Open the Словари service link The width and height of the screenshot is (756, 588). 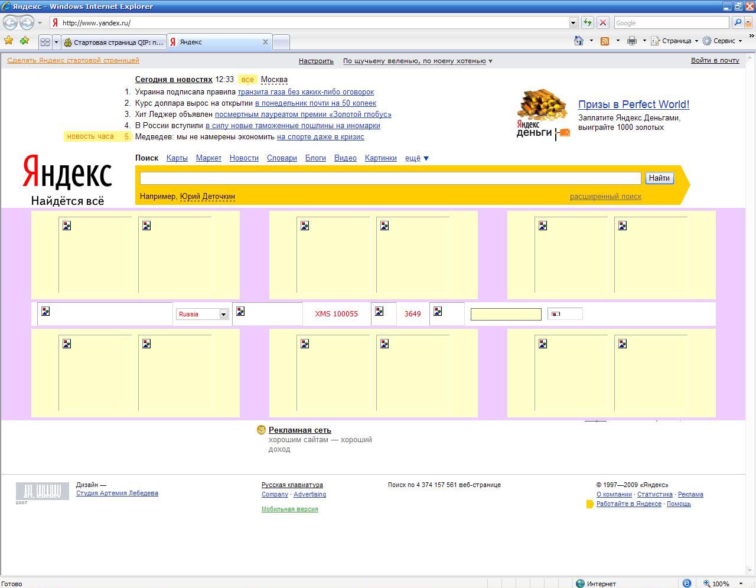coord(282,158)
